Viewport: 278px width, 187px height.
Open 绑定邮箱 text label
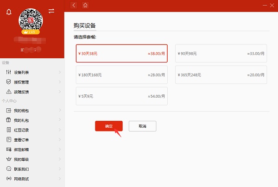pos(21,150)
